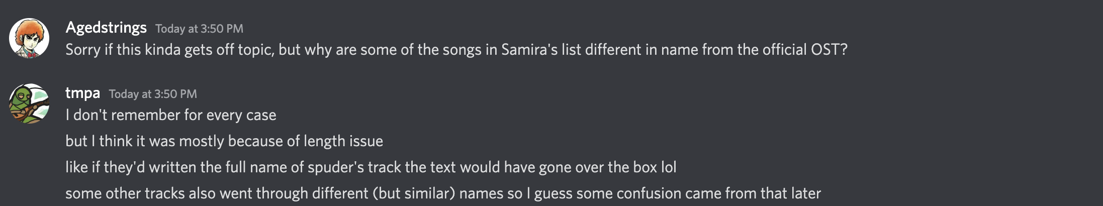Click the message starting "some other tracks"

click(x=442, y=193)
